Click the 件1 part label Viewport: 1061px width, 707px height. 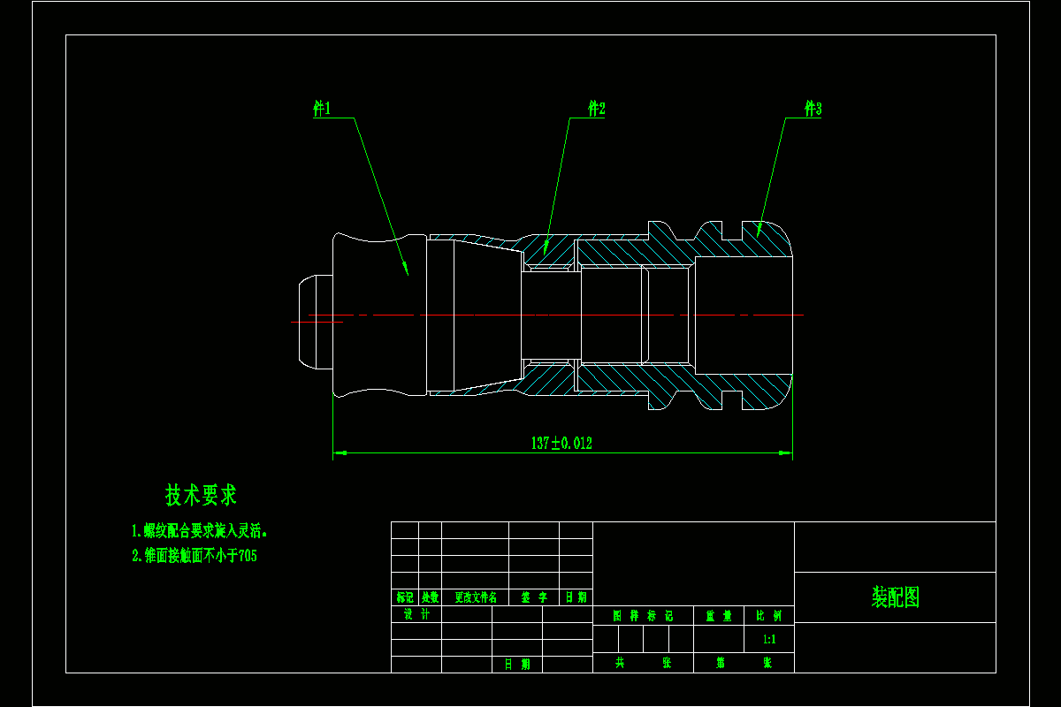click(x=322, y=109)
